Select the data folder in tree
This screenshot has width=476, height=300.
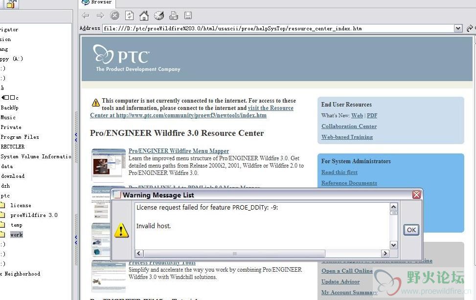point(7,166)
